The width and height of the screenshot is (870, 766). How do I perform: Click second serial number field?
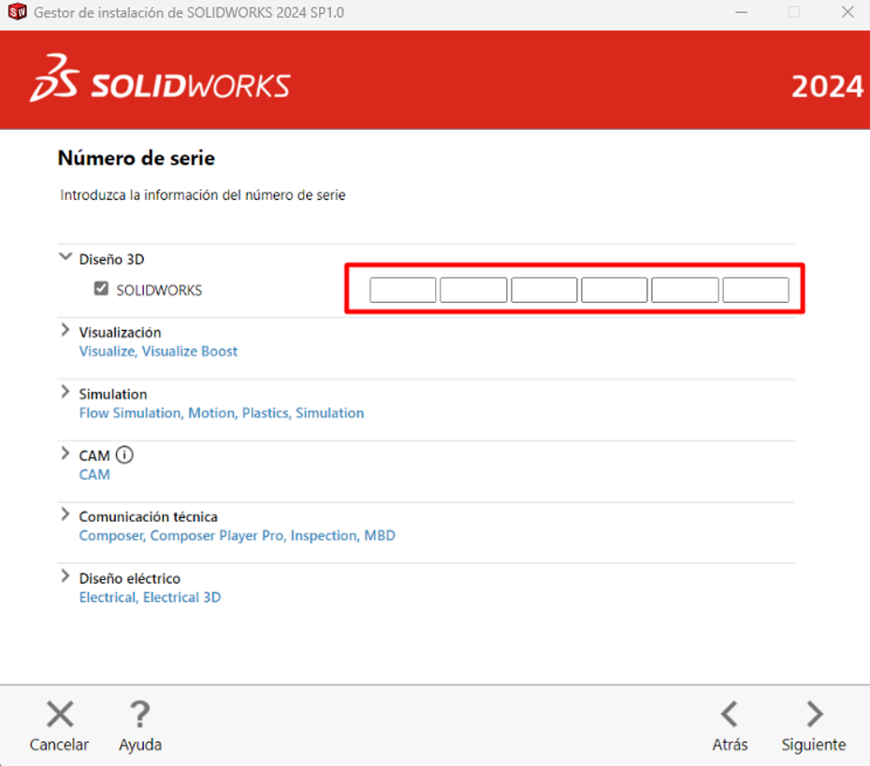coord(473,290)
